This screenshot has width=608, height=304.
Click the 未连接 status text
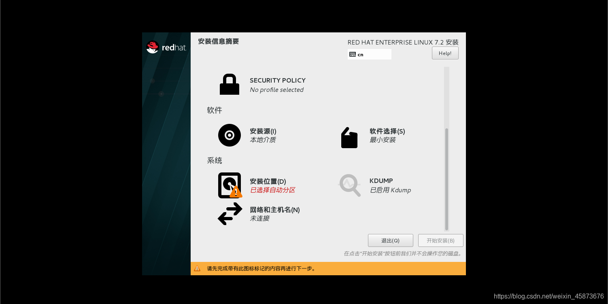point(259,219)
